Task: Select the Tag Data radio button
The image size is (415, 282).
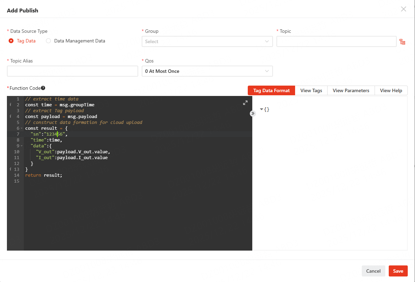Action: coord(11,41)
